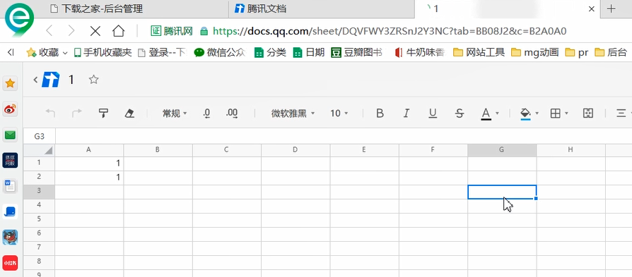632x277 pixels.
Task: Click the browser forward button
Action: tap(71, 30)
